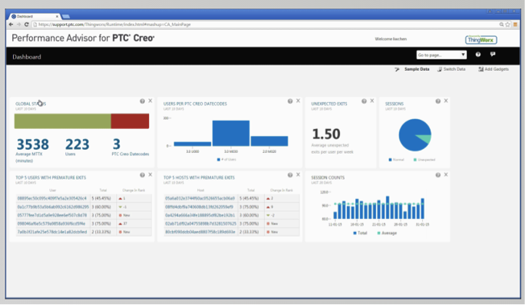Open the Chrome menu icon
Screen dimensions: 525x305
515,25
